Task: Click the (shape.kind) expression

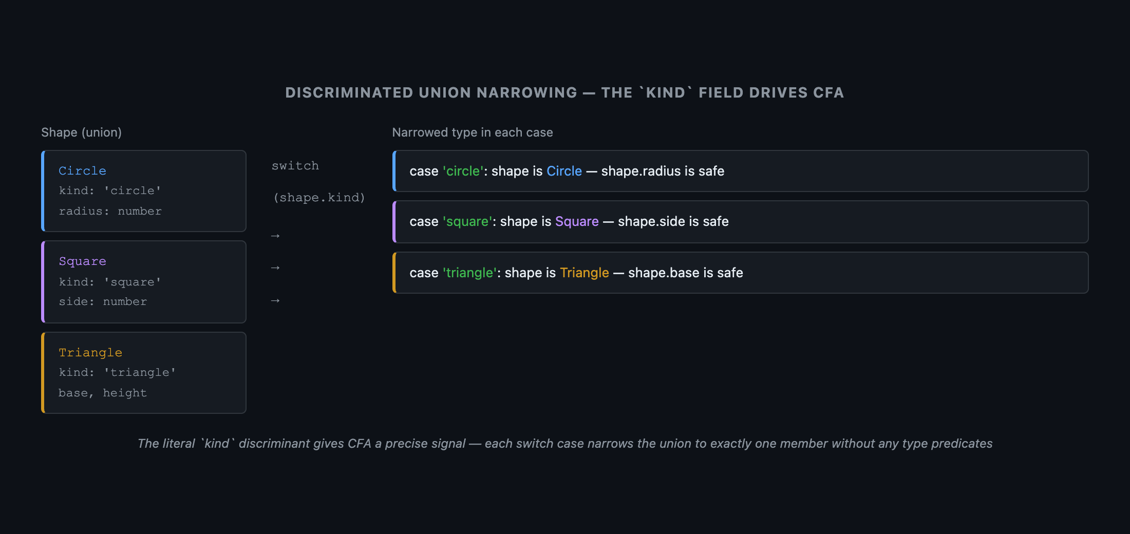Action: click(319, 198)
